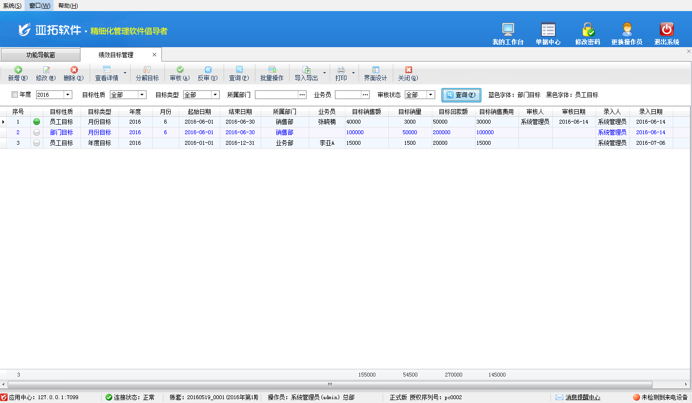This screenshot has width=692, height=403.
Task: Click the horizontal scrollbar at the bottom
Action: pos(330,384)
